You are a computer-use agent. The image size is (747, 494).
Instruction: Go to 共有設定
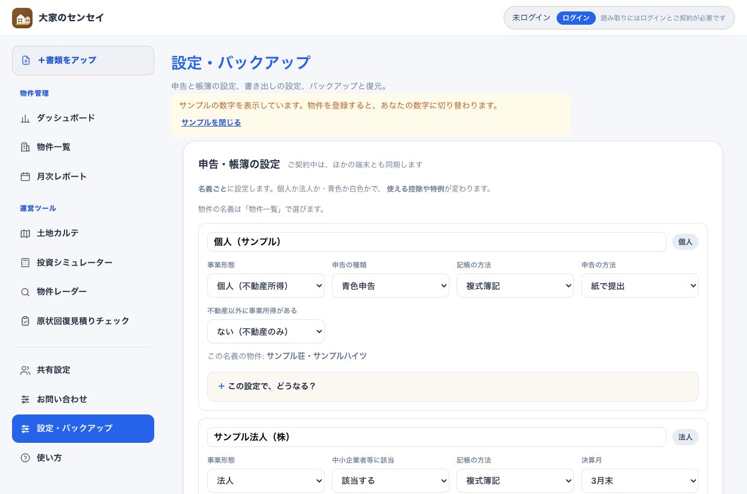coord(83,370)
